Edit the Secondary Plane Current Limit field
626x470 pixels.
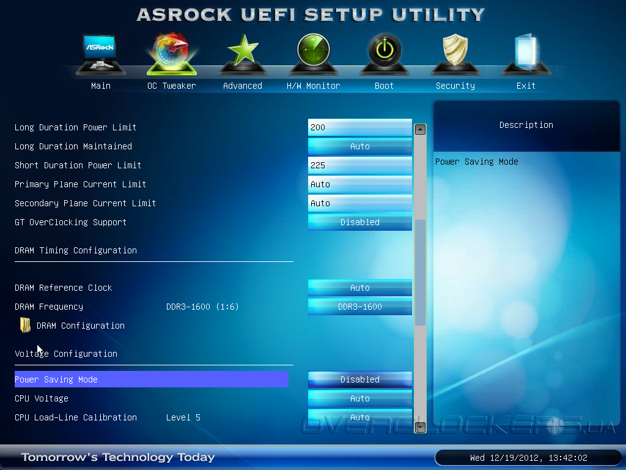pyautogui.click(x=359, y=203)
